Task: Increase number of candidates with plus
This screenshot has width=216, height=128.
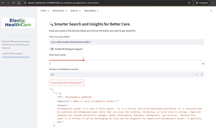Action: 202,75
